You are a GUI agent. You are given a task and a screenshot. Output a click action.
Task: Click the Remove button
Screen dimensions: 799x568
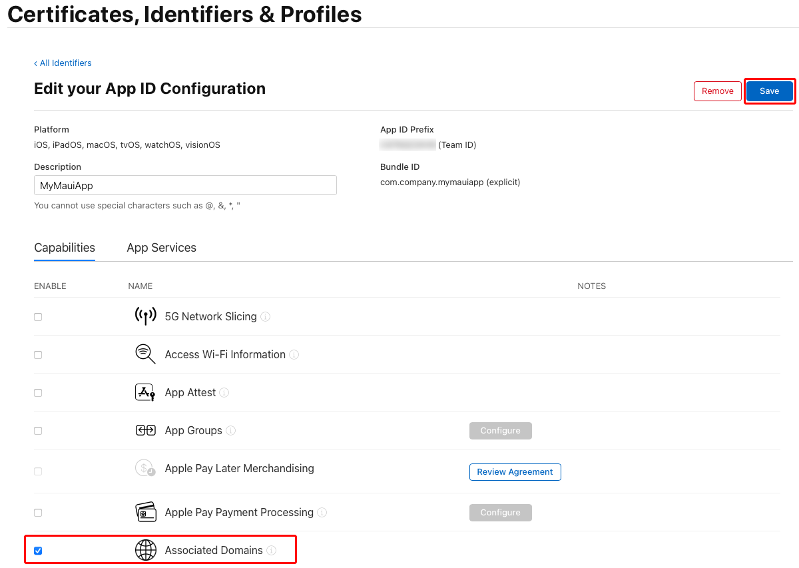click(717, 91)
